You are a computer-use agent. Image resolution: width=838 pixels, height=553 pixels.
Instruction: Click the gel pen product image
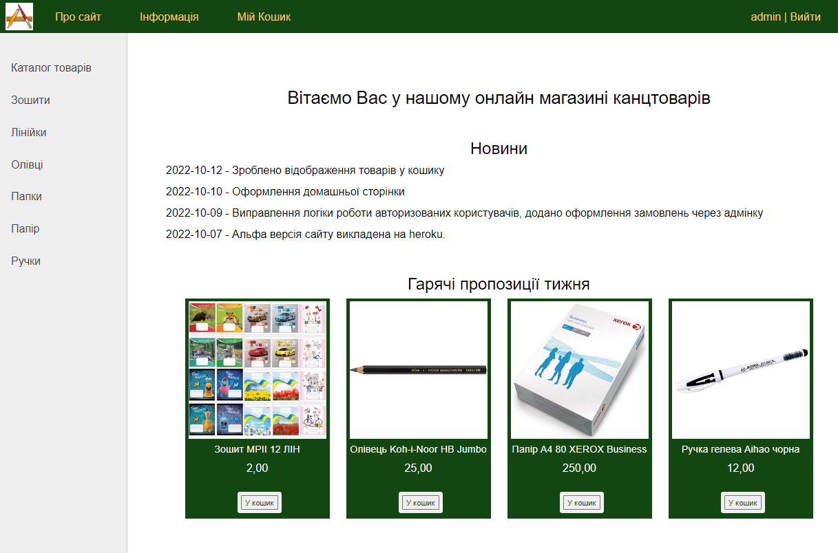[x=740, y=369]
